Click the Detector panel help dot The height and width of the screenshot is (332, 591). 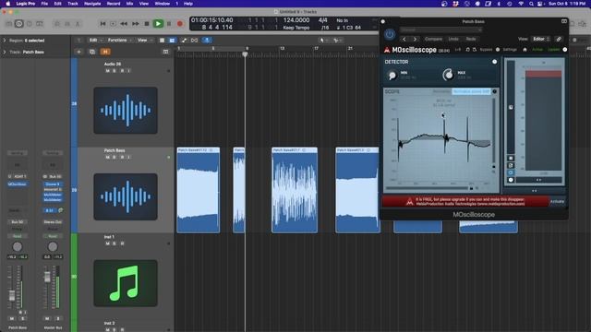(x=495, y=62)
